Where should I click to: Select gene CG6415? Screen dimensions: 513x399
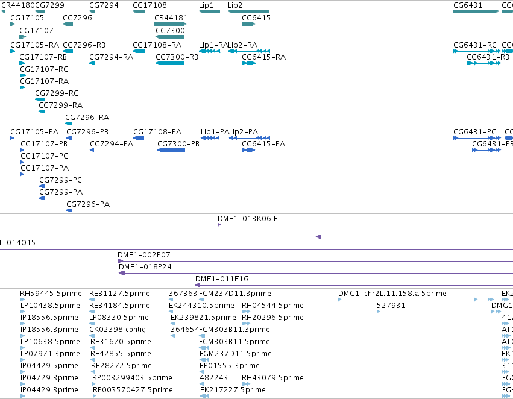click(x=248, y=24)
